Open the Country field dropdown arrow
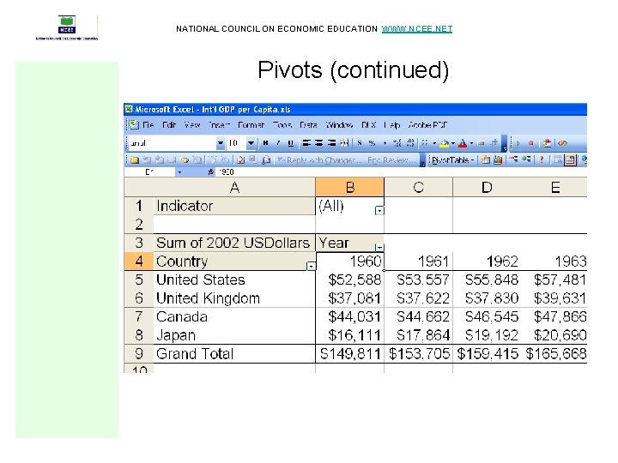This screenshot has height=463, width=618. click(311, 266)
